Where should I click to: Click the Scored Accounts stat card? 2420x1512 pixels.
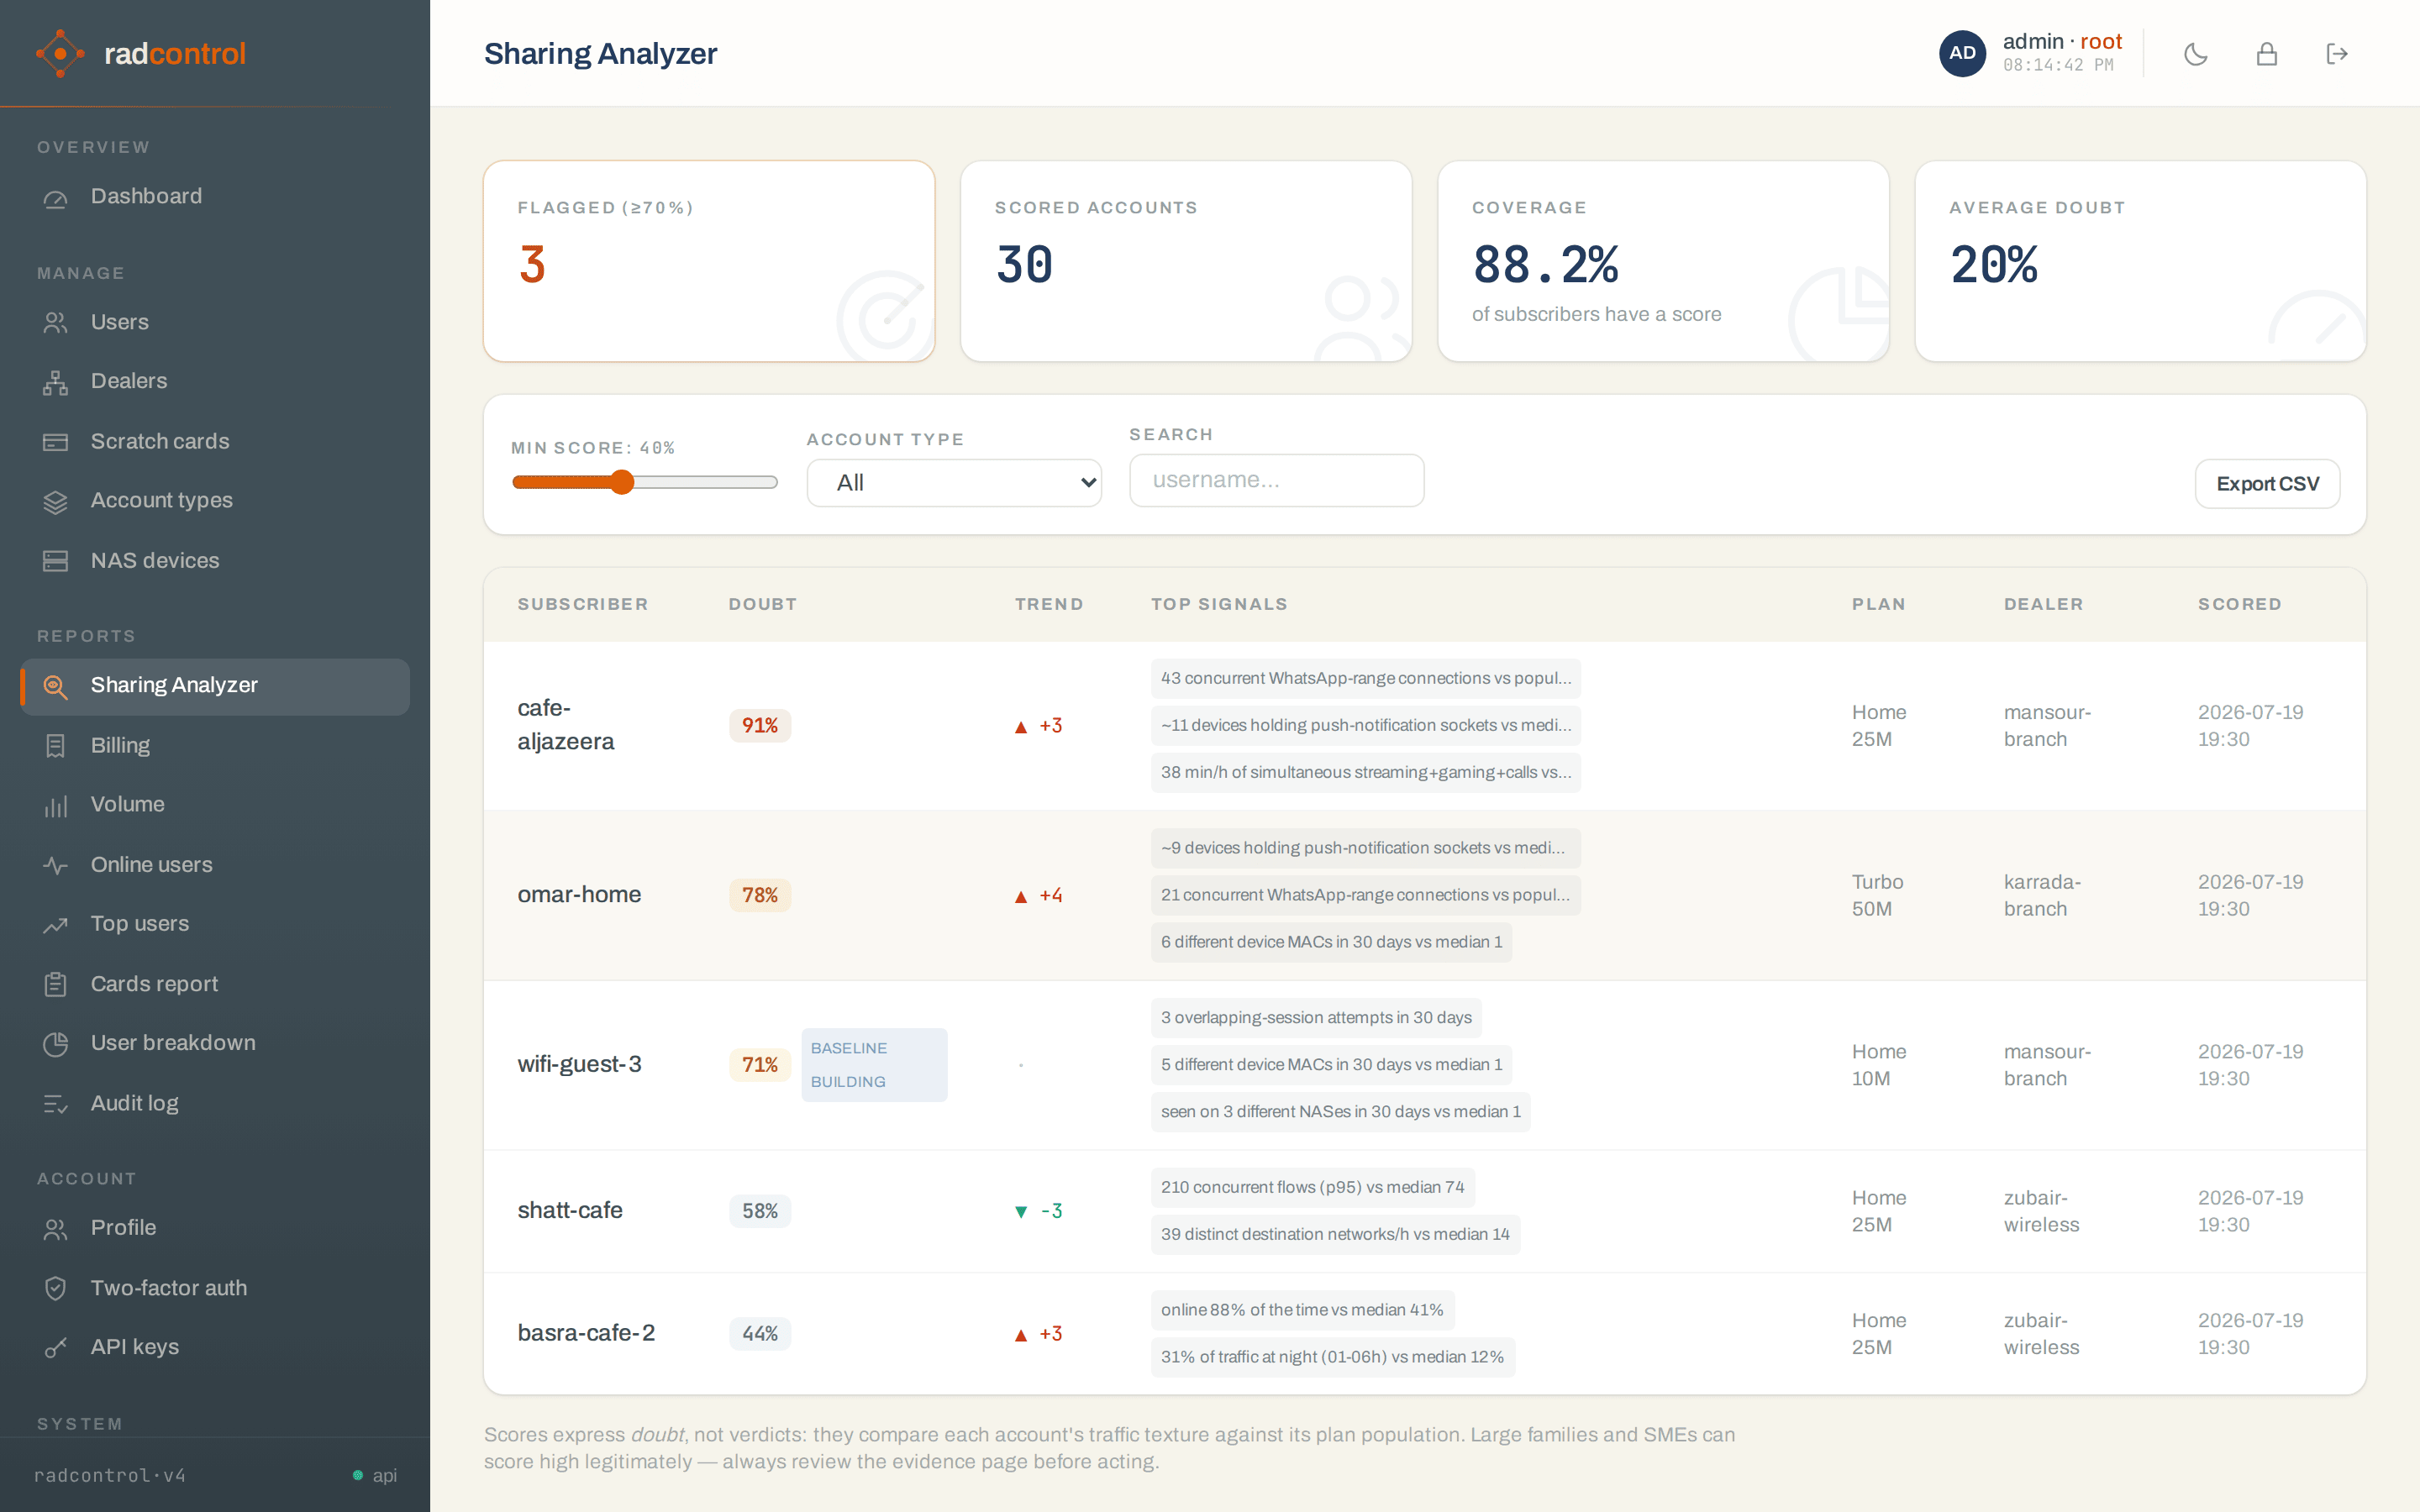(1186, 261)
